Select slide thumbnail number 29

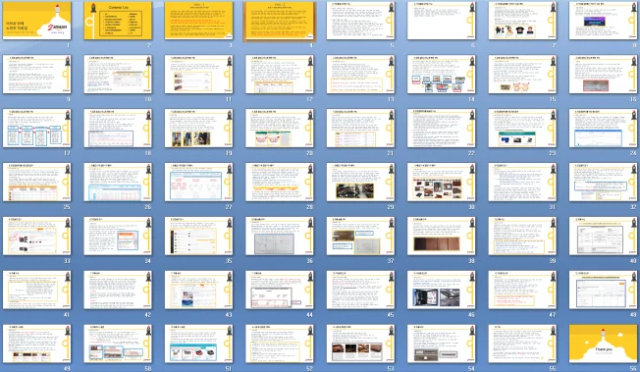tap(360, 183)
